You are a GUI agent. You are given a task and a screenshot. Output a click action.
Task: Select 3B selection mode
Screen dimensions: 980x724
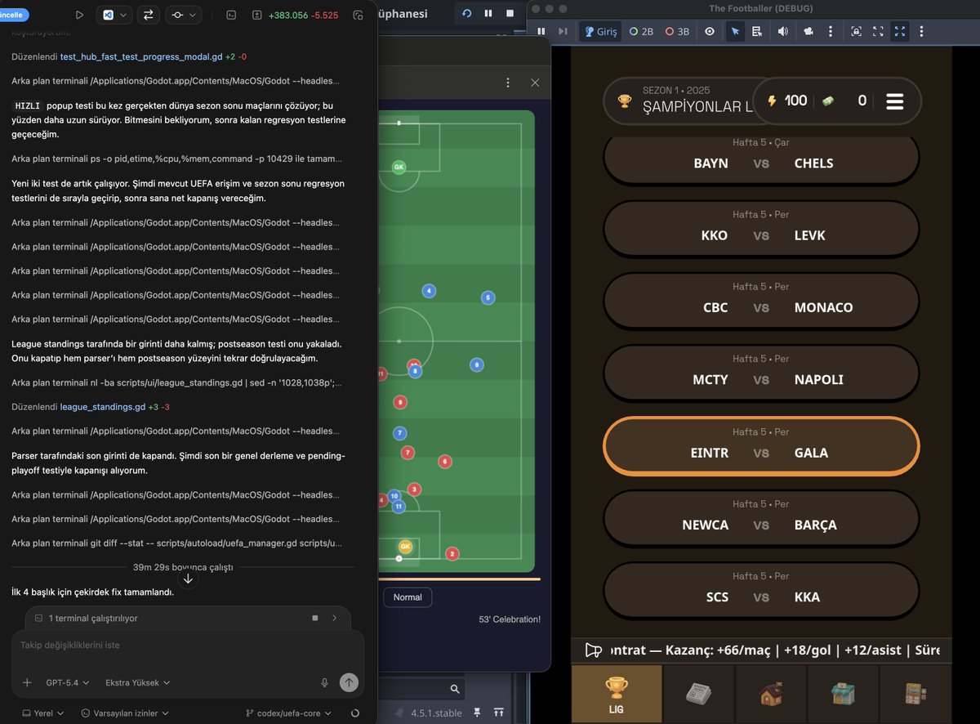pyautogui.click(x=677, y=31)
